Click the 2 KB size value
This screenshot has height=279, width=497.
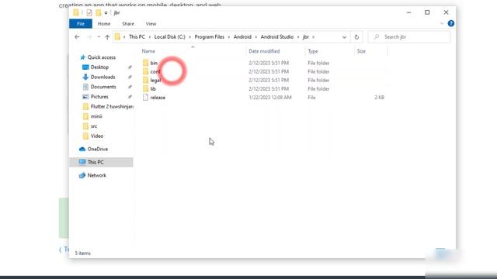379,98
